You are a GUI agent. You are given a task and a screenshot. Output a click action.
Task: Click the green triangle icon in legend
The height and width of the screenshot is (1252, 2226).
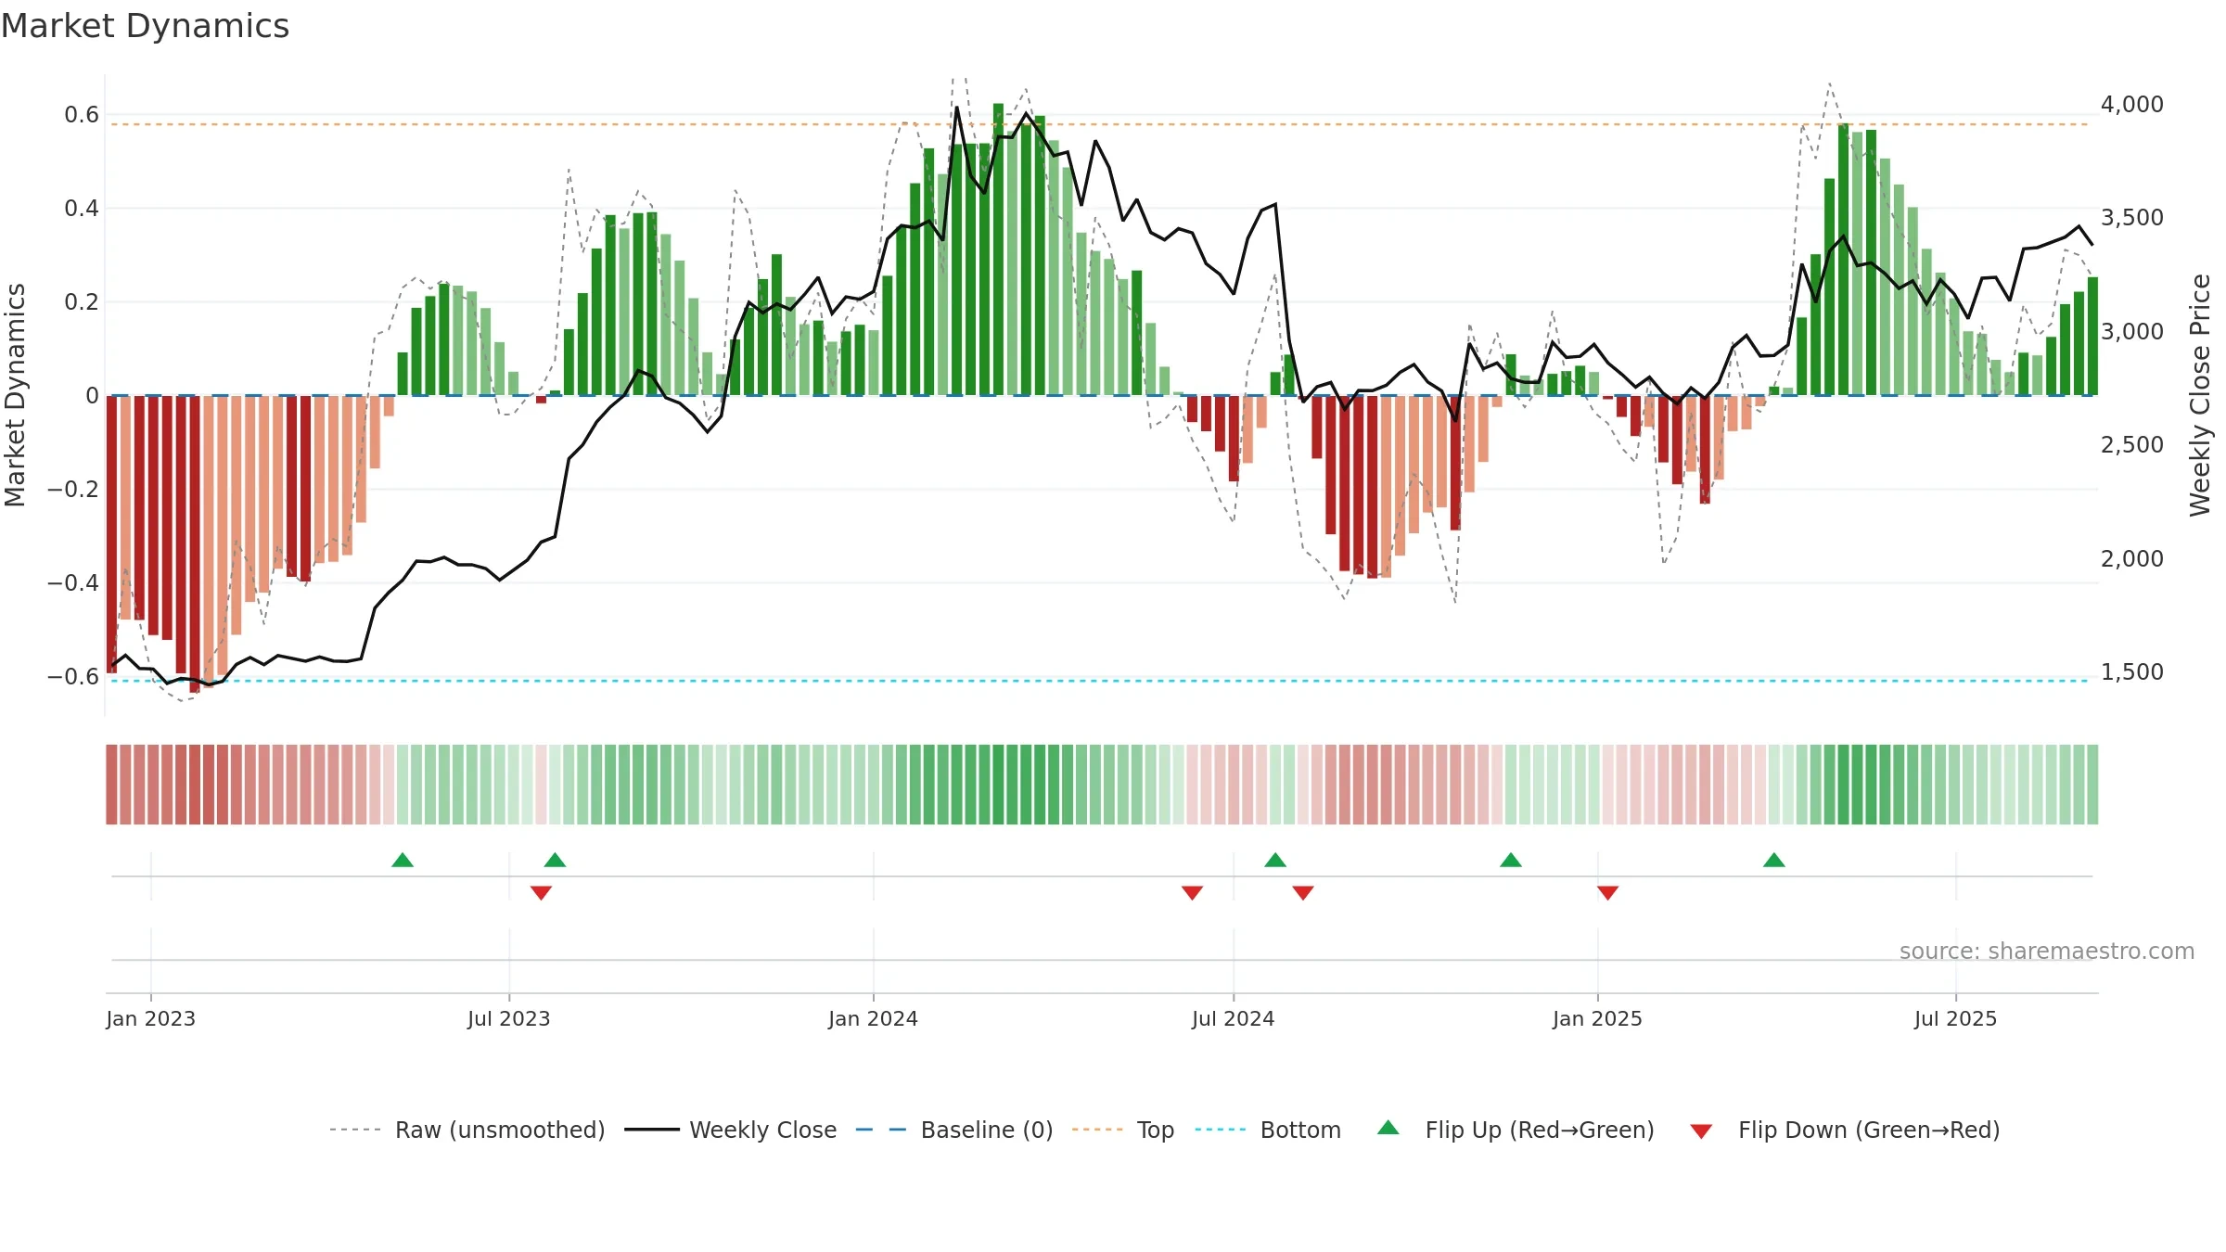(x=1388, y=1128)
